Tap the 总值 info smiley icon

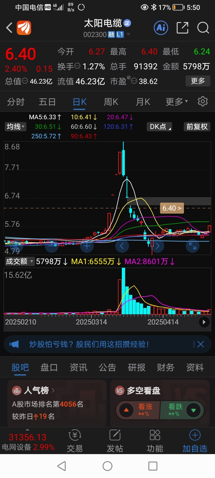(25, 81)
